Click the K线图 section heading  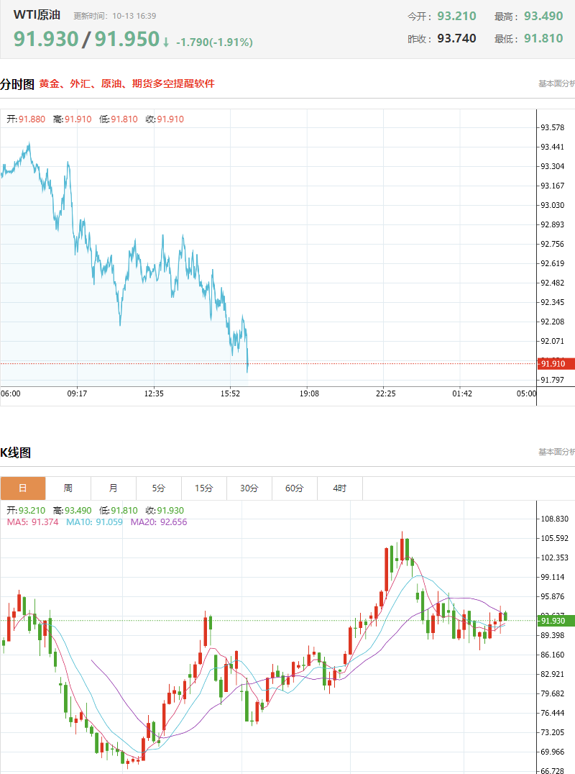pyautogui.click(x=15, y=452)
